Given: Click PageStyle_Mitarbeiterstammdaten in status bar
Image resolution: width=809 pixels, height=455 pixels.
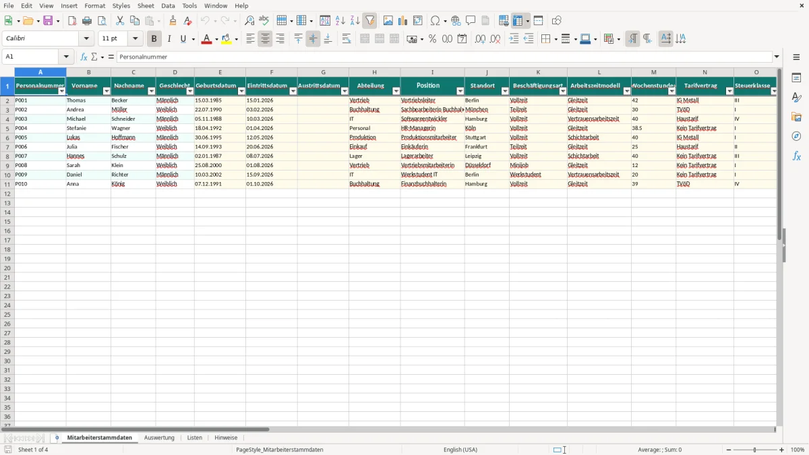Looking at the screenshot, I should pos(280,450).
